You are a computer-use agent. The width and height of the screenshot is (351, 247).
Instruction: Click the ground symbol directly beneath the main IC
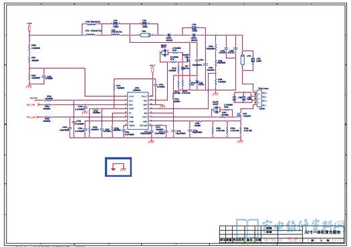click(x=152, y=141)
